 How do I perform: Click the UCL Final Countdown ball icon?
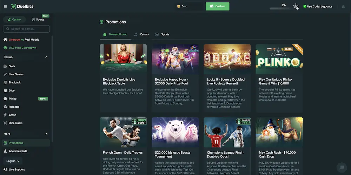coord(5,48)
